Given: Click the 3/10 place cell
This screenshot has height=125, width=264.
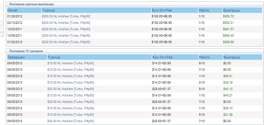Looking at the screenshot, I should click(202, 83).
